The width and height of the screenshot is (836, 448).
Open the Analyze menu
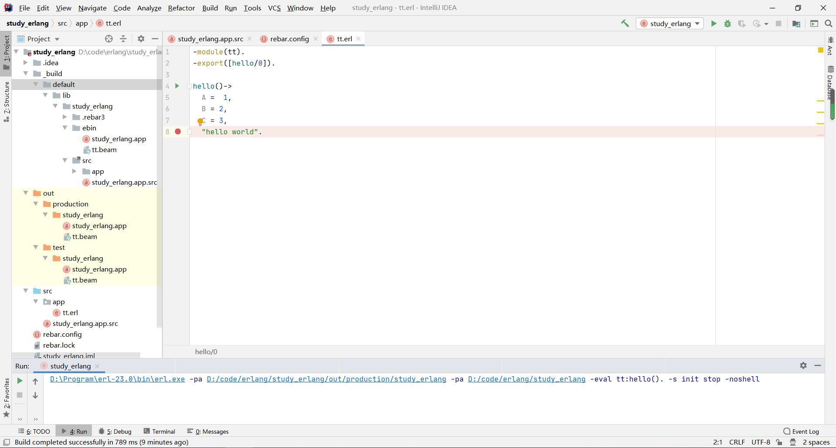pos(149,8)
